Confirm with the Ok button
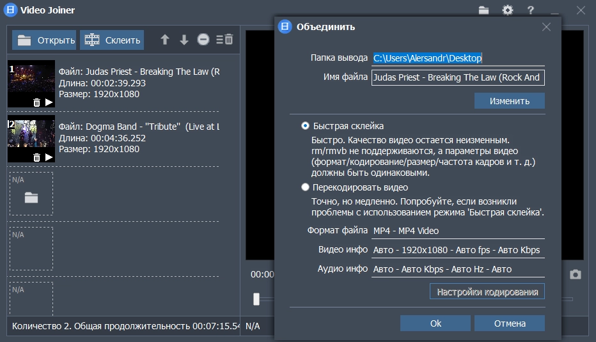This screenshot has width=596, height=342. click(x=435, y=323)
